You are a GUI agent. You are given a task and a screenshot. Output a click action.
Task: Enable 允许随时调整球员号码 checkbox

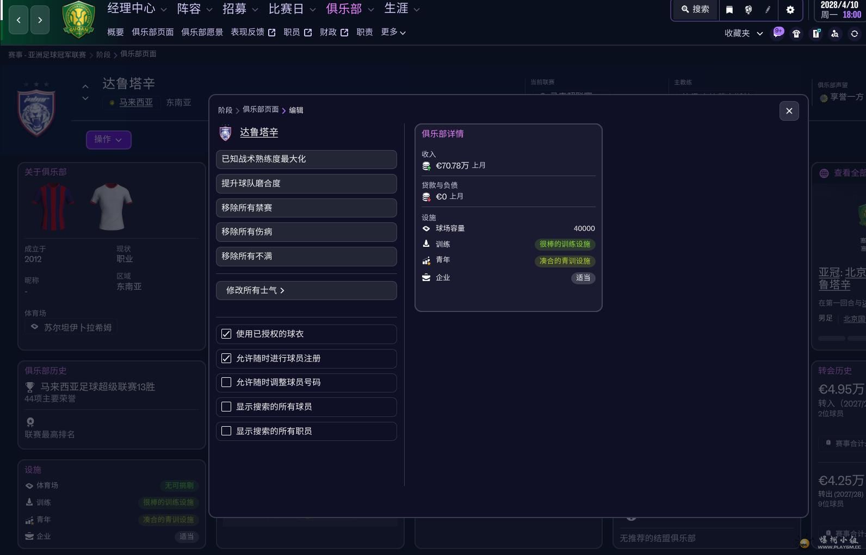pyautogui.click(x=226, y=382)
